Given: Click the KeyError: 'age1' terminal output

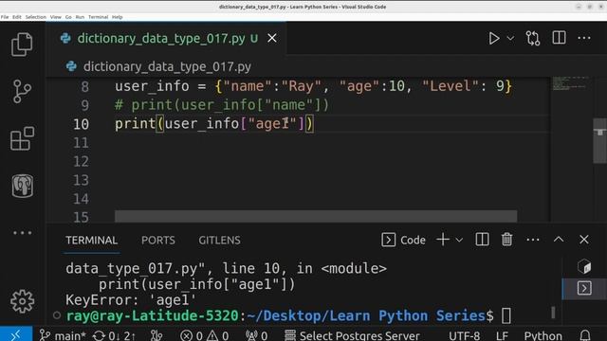Looking at the screenshot, I should pos(131,300).
